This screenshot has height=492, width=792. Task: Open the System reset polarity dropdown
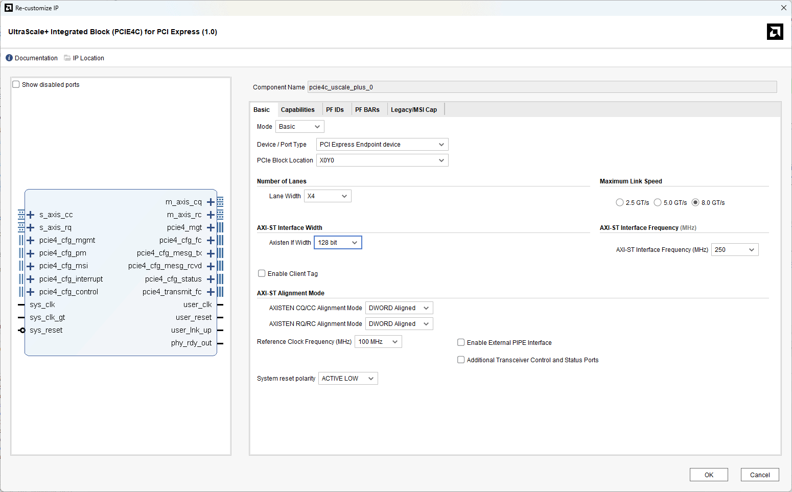(x=347, y=379)
